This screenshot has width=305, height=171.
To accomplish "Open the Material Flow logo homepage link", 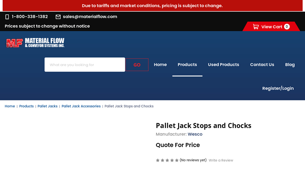I will (x=35, y=43).
